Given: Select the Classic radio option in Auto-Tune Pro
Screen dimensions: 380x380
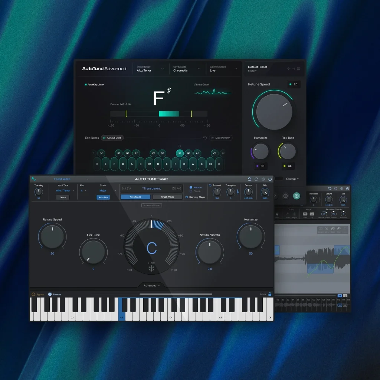Looking at the screenshot, I should [191, 191].
